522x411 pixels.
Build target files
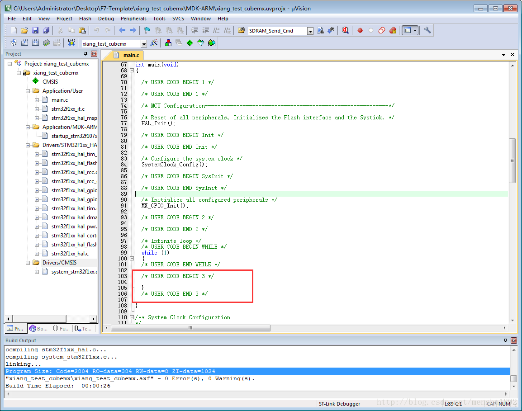(24, 43)
